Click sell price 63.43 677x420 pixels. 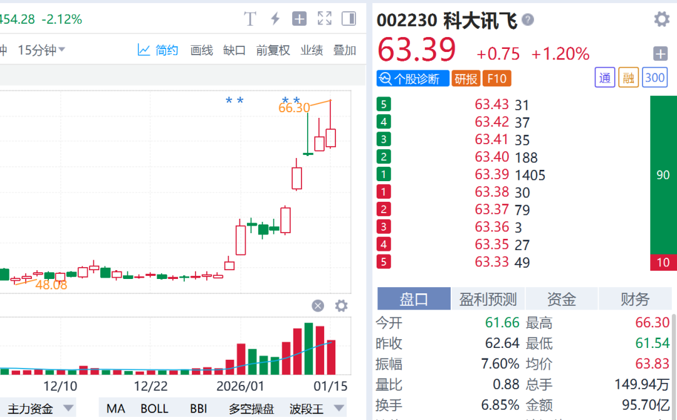click(492, 105)
